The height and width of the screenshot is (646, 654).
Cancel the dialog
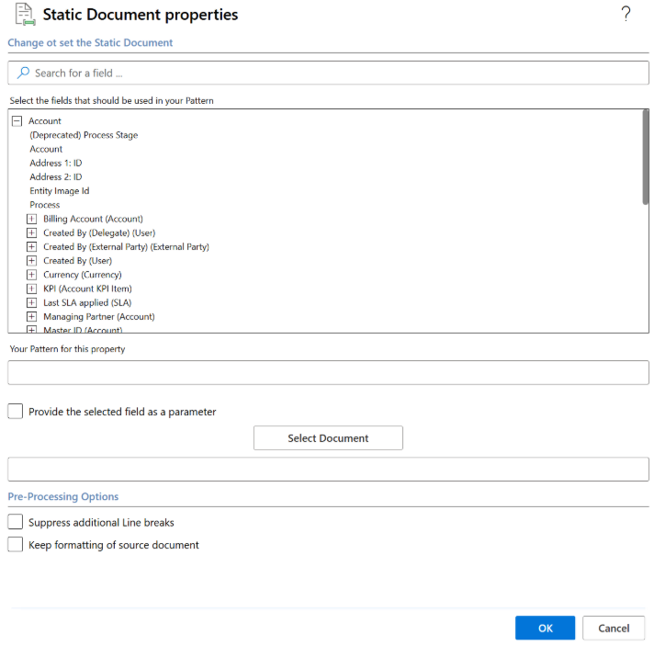click(614, 628)
